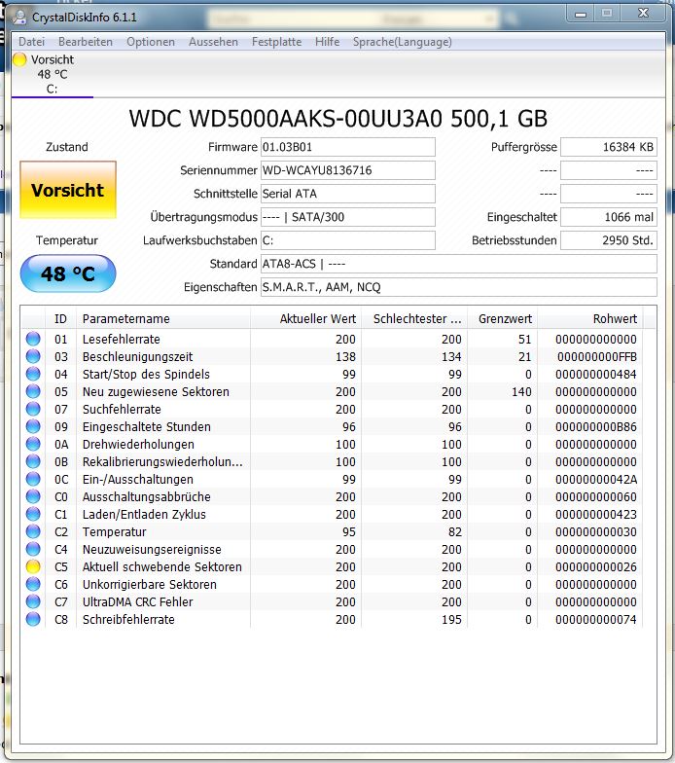Click yellow warning orb for Aktuell schwebende Sektoren
The image size is (675, 763).
33,566
